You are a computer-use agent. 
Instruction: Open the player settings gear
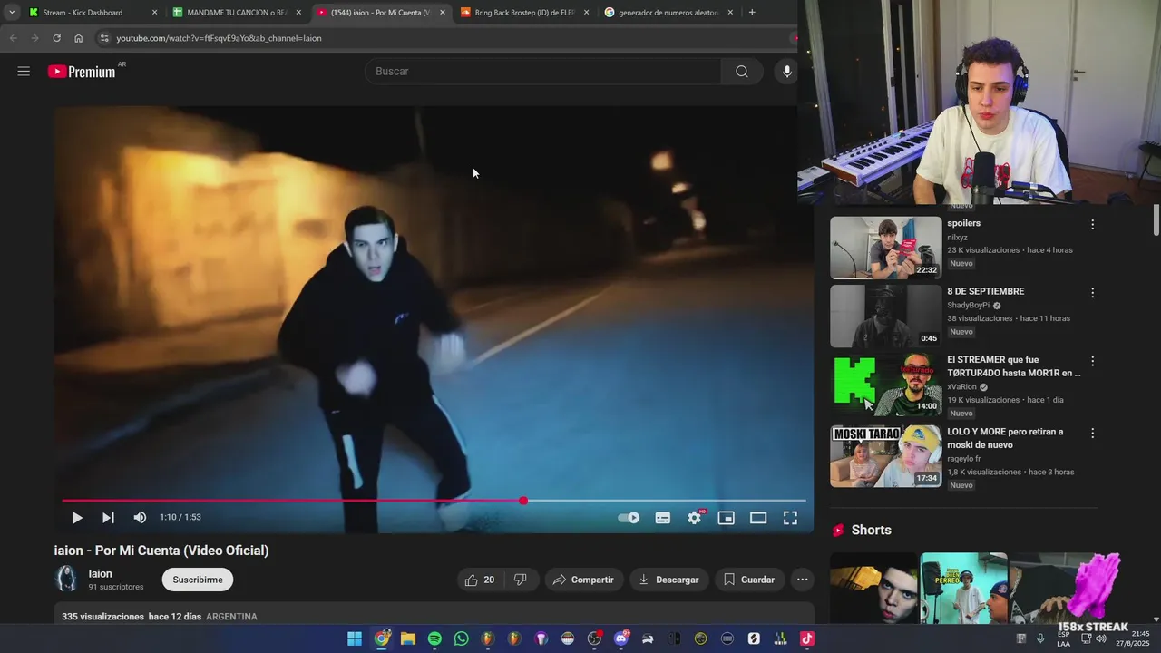pos(695,518)
